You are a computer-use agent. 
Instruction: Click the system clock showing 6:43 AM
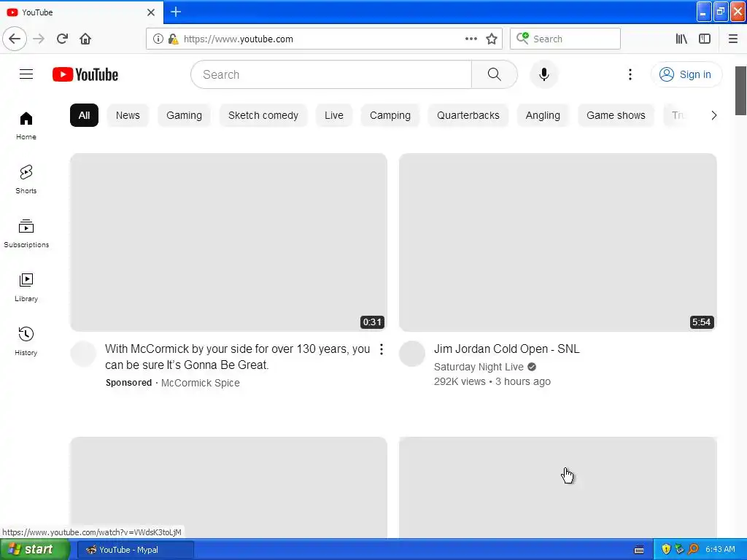tap(720, 549)
